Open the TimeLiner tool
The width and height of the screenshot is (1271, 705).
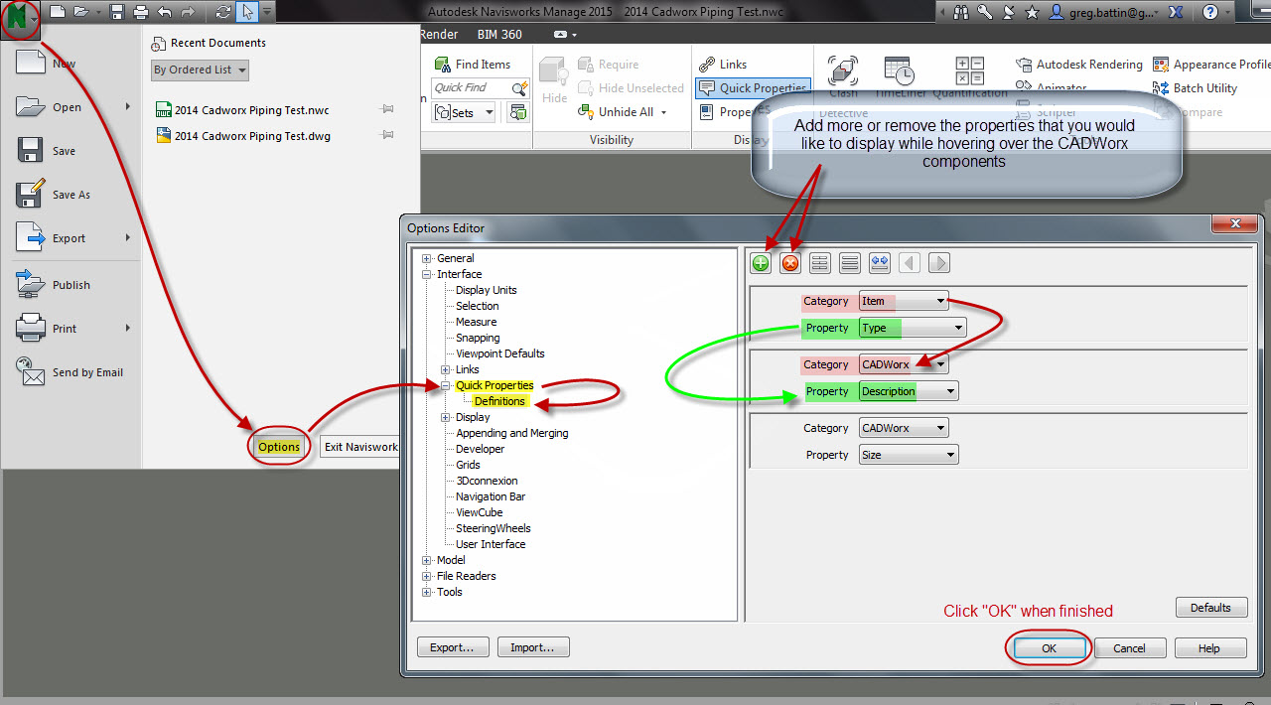(899, 73)
